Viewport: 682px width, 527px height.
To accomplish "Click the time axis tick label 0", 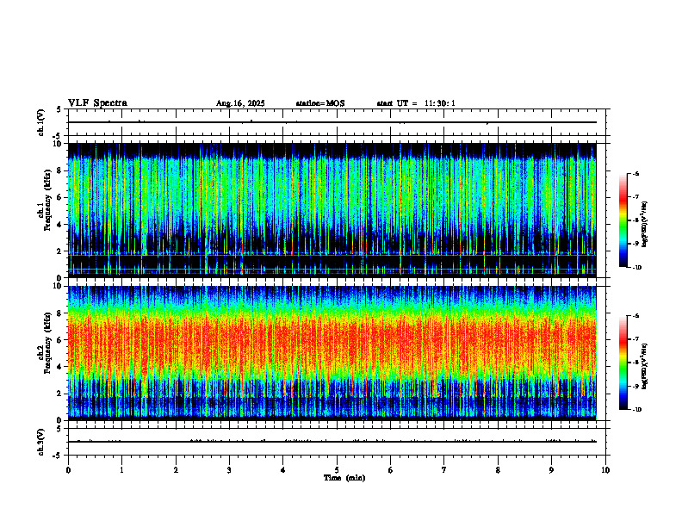I will pos(68,470).
